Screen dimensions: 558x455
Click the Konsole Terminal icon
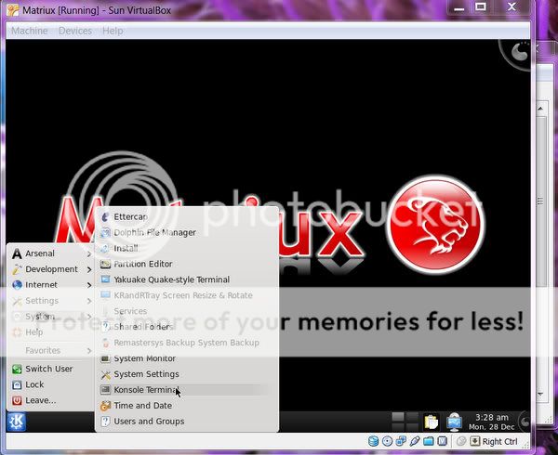pyautogui.click(x=105, y=390)
